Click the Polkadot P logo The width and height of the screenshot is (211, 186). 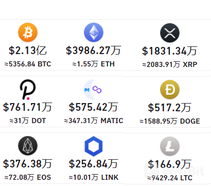pos(28,90)
